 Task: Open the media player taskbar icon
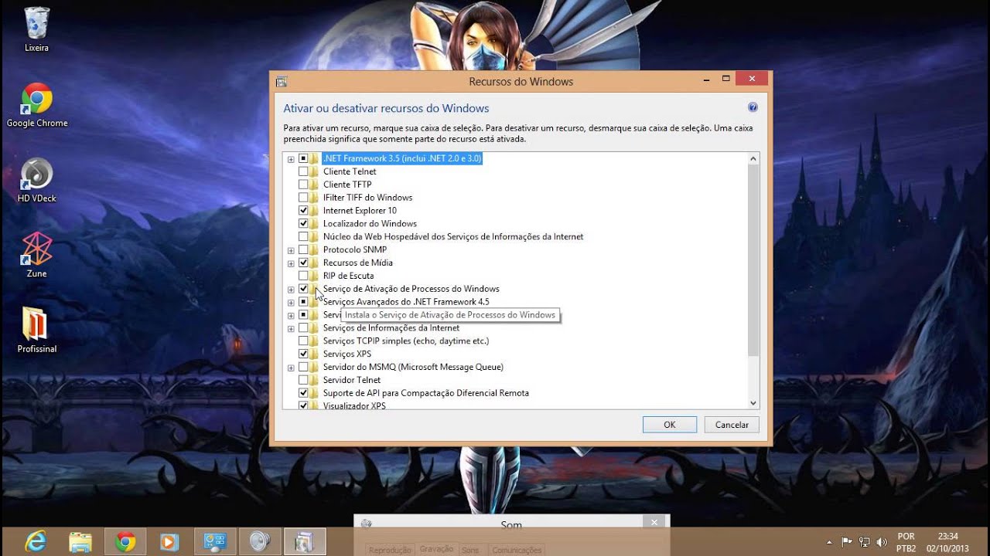[x=169, y=541]
